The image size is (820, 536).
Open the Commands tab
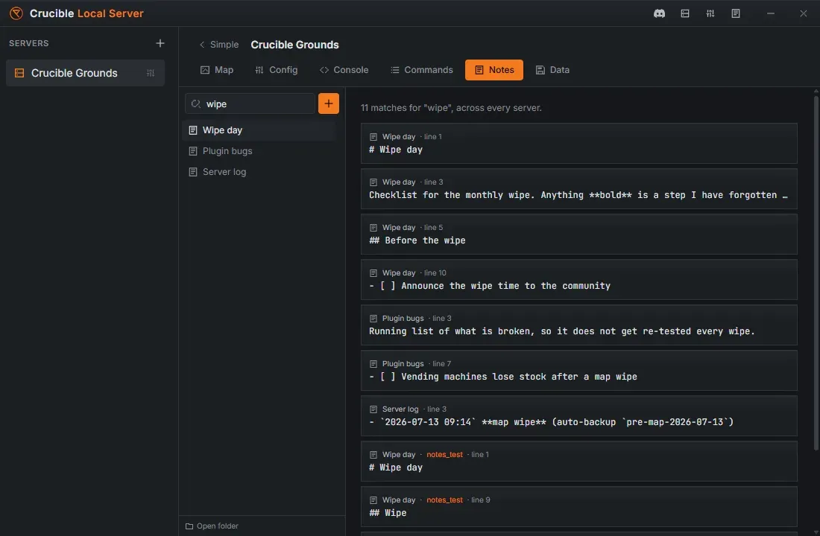(x=421, y=70)
